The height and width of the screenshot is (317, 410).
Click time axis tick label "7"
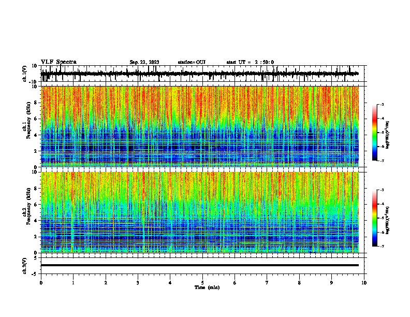point(267,283)
